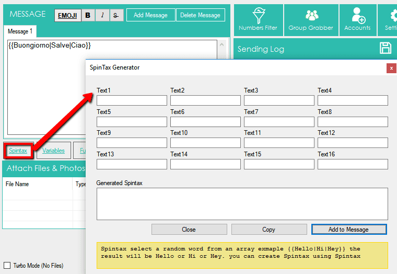This screenshot has width=397, height=274.
Task: Click Add to Message button
Action: [349, 230]
